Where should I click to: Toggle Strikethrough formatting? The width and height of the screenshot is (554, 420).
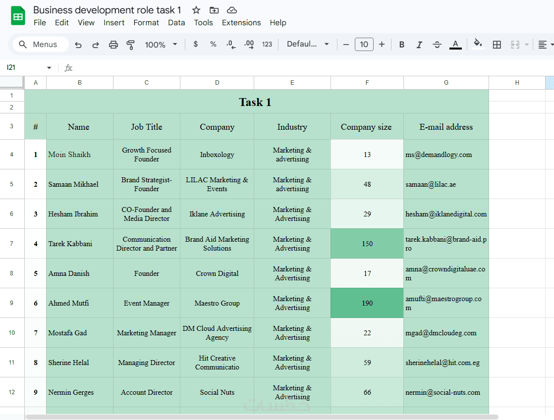coord(437,45)
